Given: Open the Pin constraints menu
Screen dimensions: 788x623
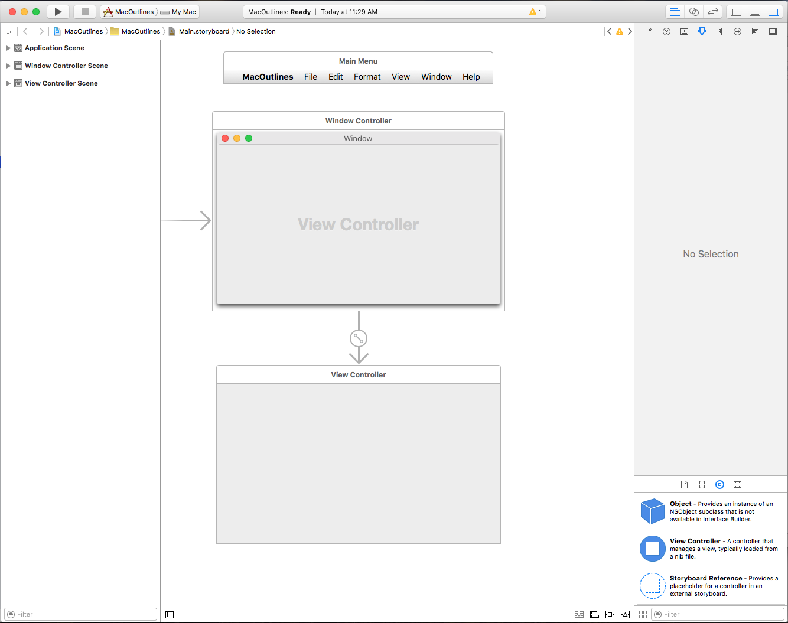Looking at the screenshot, I should click(x=610, y=614).
